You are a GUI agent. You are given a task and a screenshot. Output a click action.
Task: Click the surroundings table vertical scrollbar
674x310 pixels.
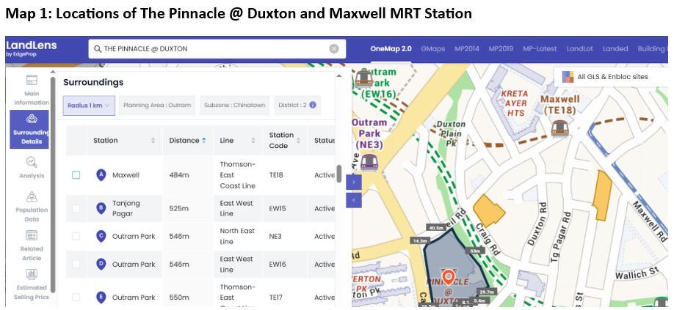338,174
